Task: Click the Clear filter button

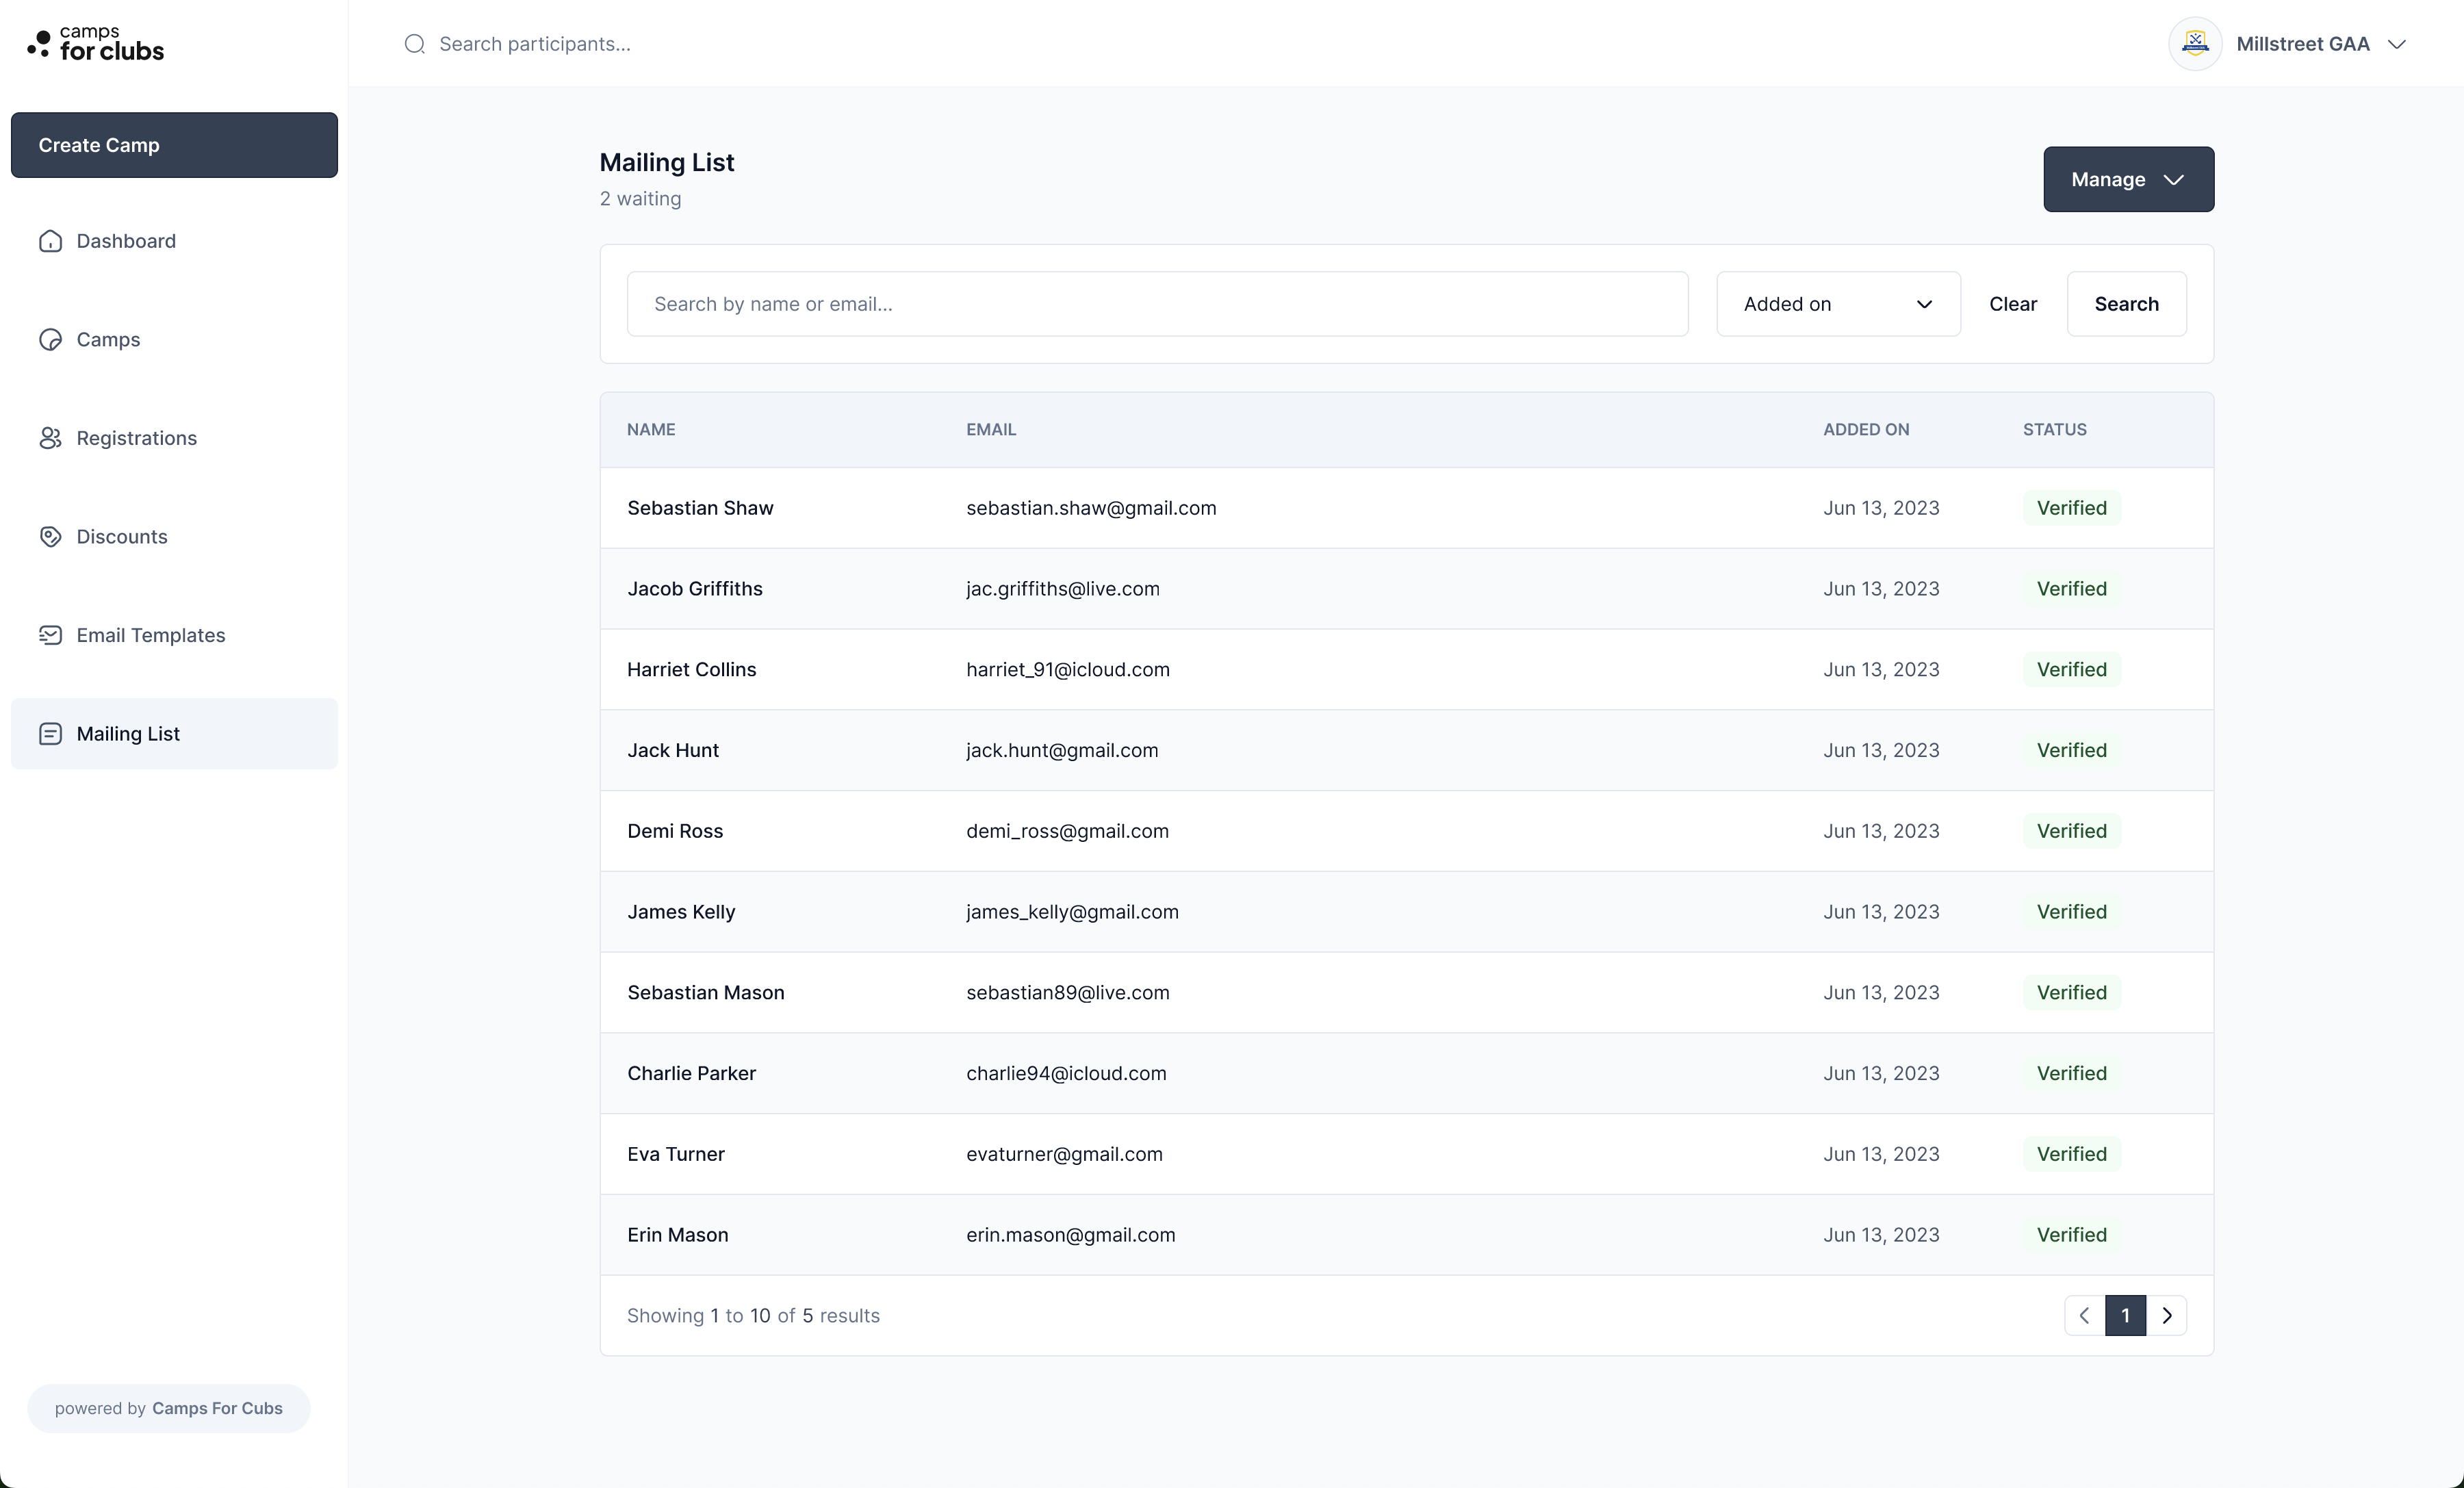Action: (x=2012, y=304)
